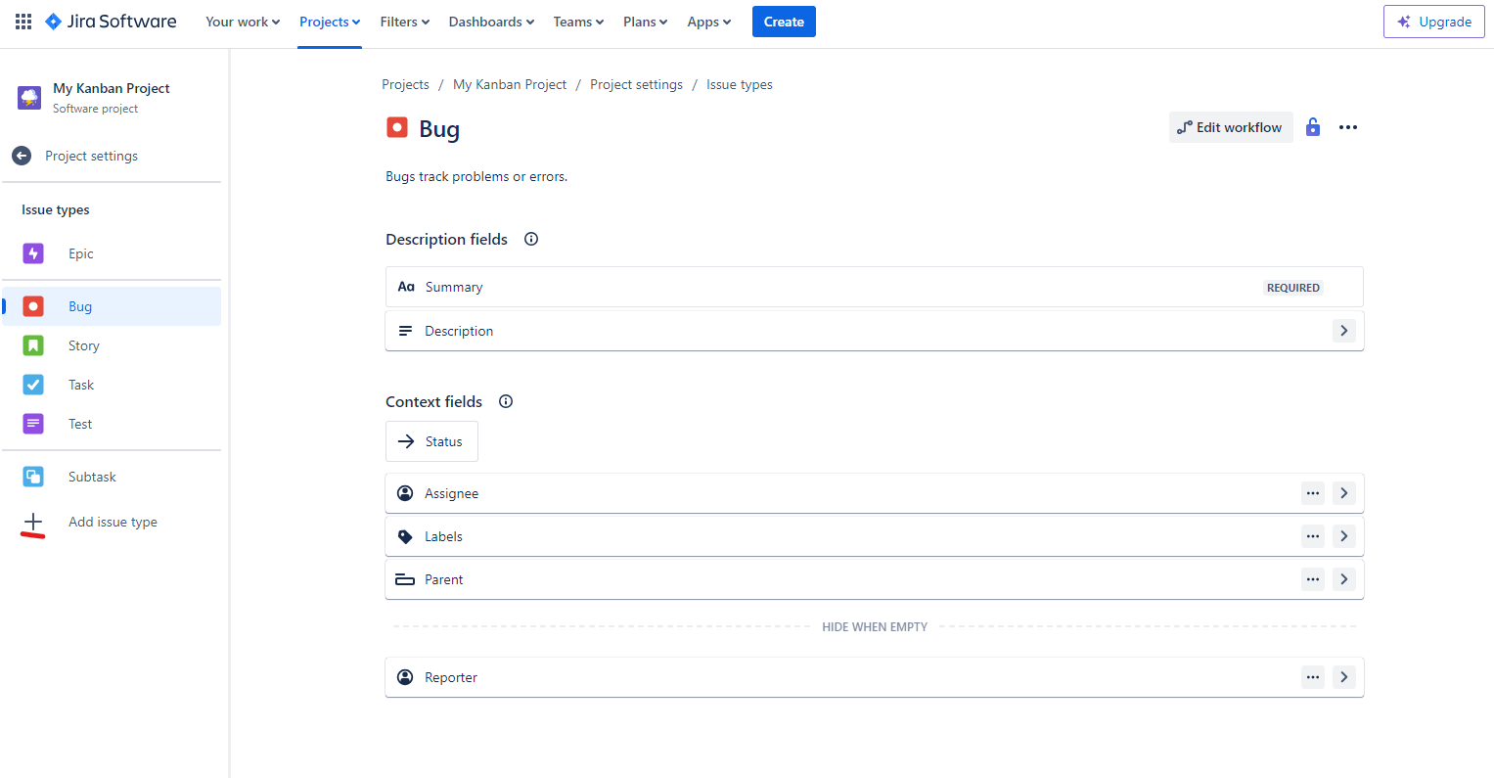Click the person icon in Assignee row
The width and height of the screenshot is (1494, 778).
click(x=405, y=493)
